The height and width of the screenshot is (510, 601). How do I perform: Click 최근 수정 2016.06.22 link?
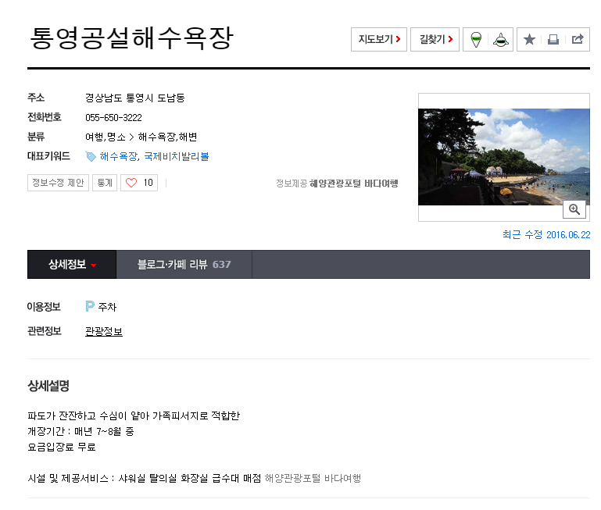point(546,235)
